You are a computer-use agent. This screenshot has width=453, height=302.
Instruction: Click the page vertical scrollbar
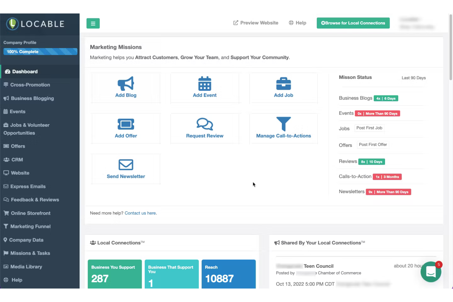(451, 47)
